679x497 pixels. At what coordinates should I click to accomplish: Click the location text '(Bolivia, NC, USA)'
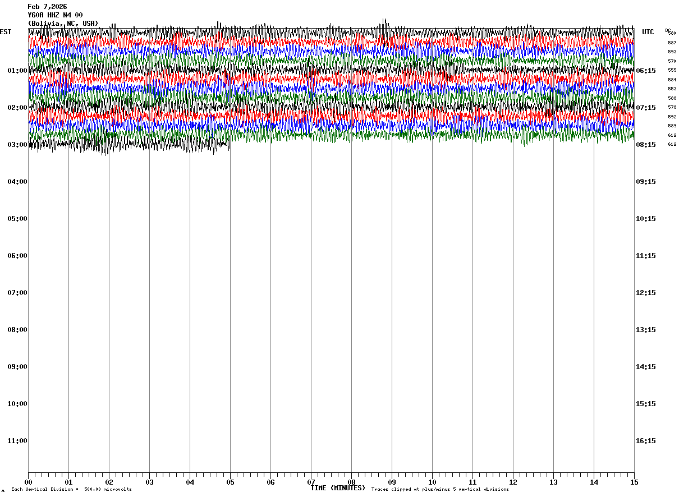tap(63, 24)
